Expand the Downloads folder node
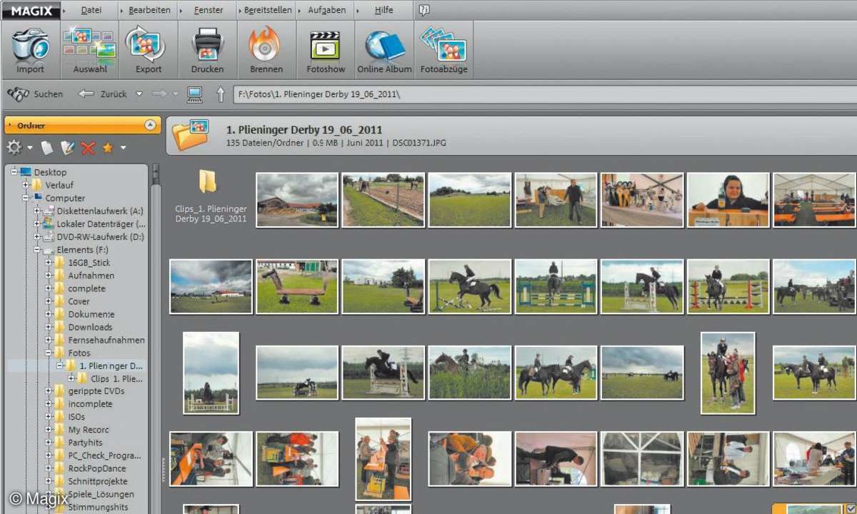This screenshot has width=857, height=514. point(49,327)
